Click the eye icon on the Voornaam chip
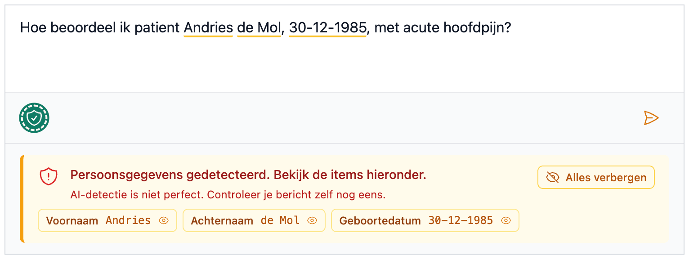The width and height of the screenshot is (689, 260). [163, 220]
